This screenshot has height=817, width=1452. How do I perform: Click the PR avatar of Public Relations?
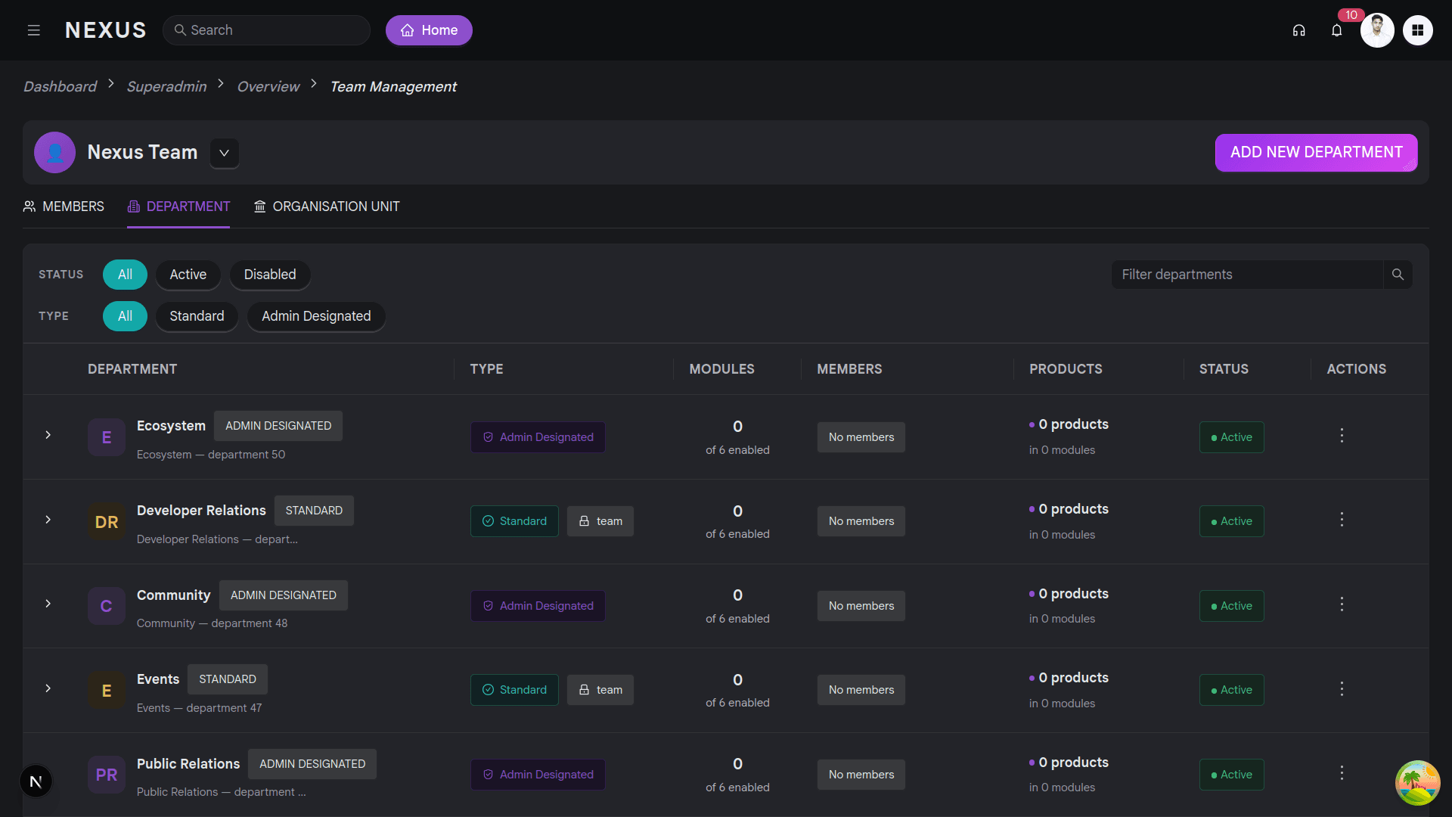[106, 775]
